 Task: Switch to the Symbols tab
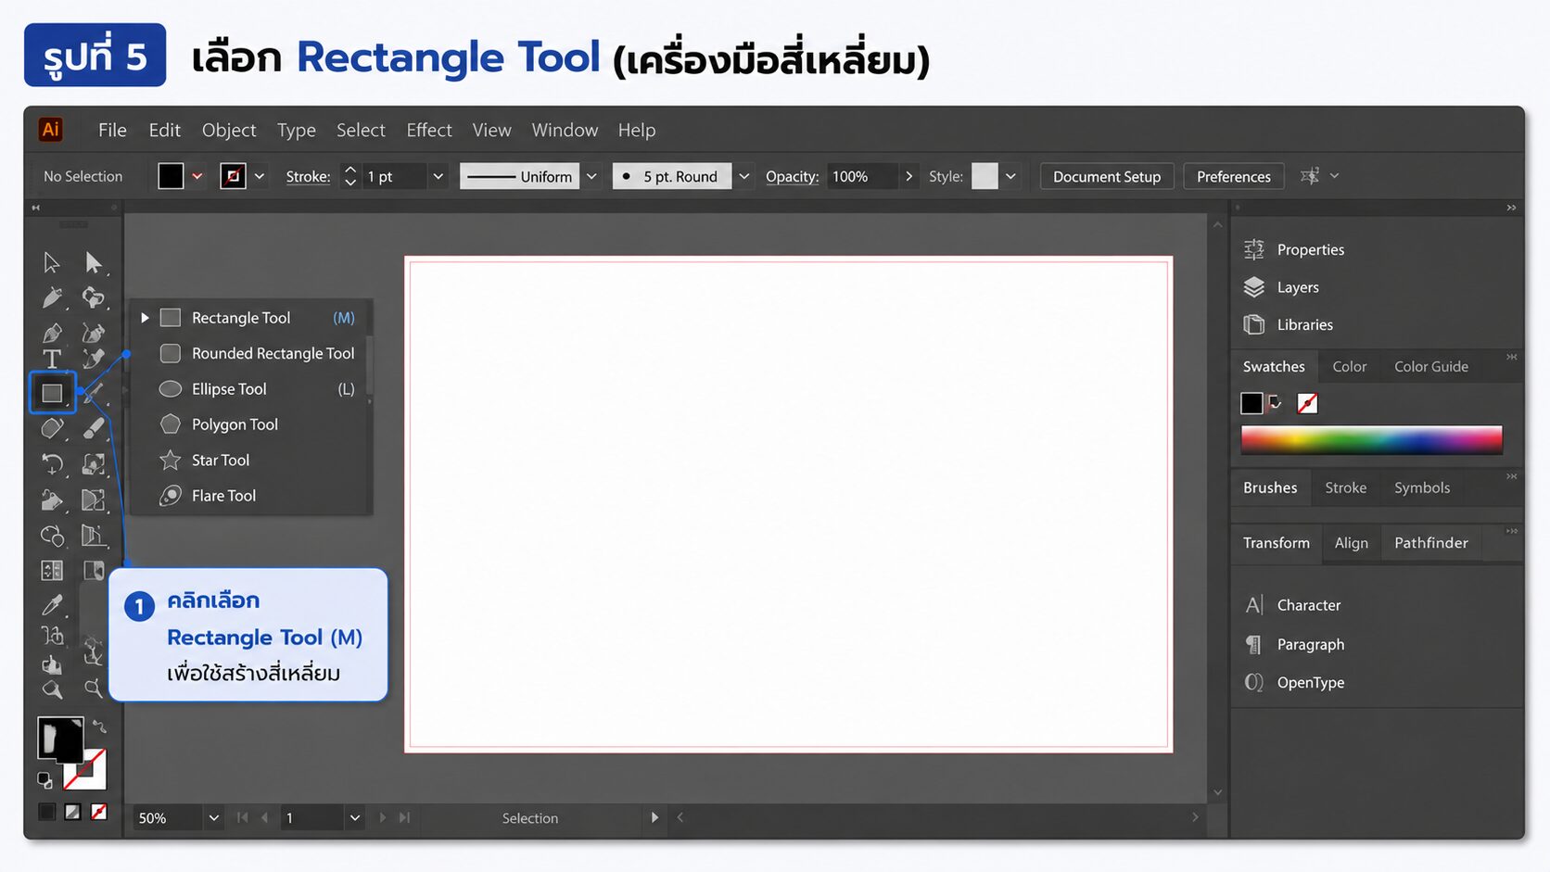pyautogui.click(x=1422, y=487)
